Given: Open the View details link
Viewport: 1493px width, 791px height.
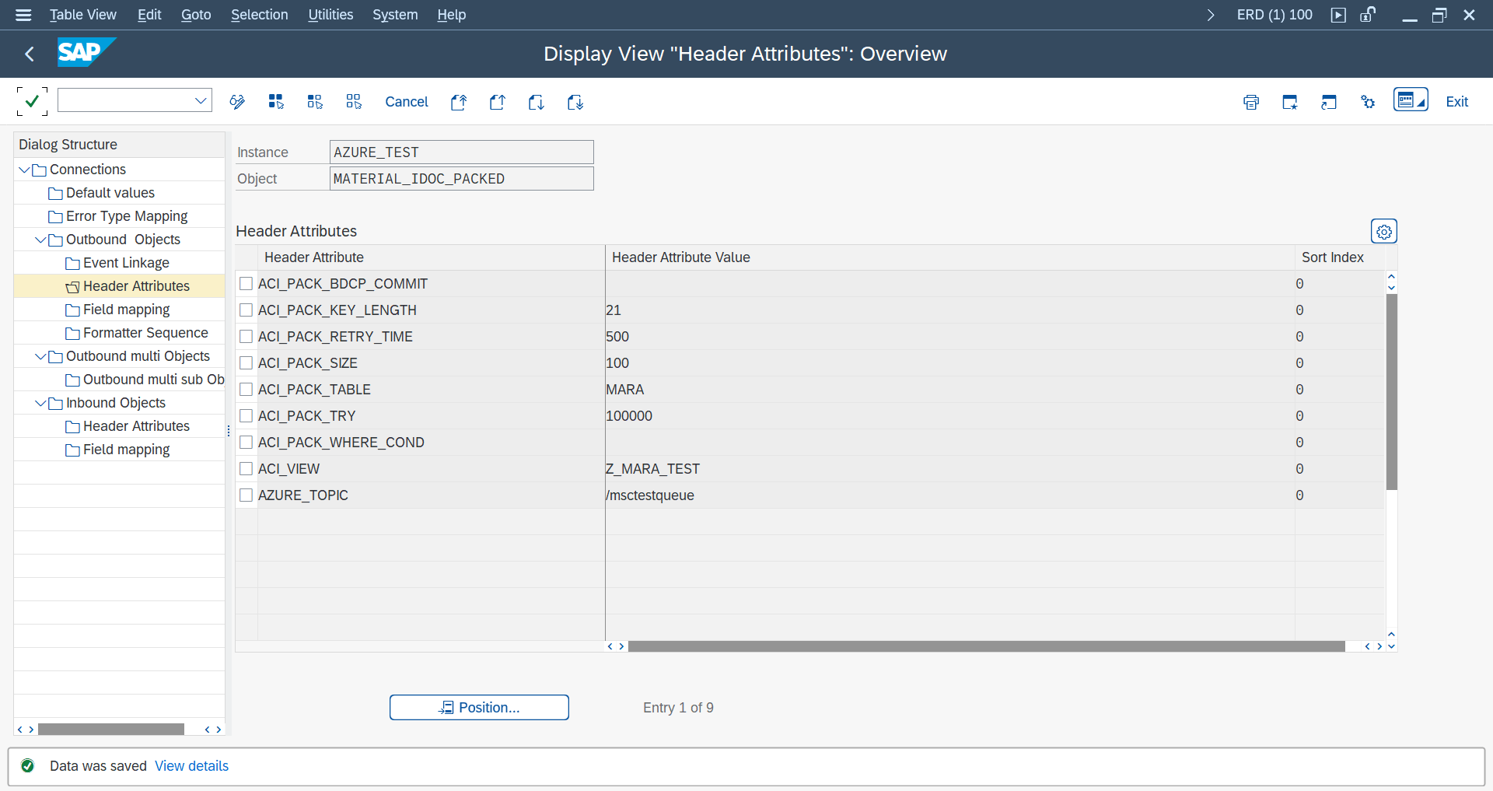Looking at the screenshot, I should point(191,766).
